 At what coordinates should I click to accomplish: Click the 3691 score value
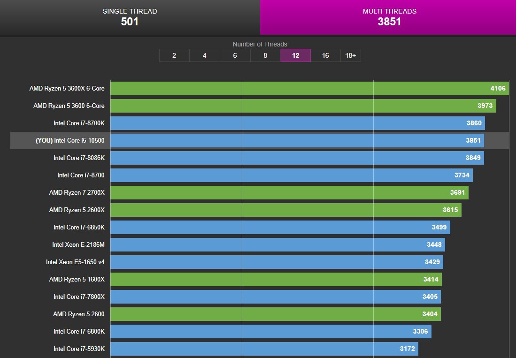[x=457, y=193]
